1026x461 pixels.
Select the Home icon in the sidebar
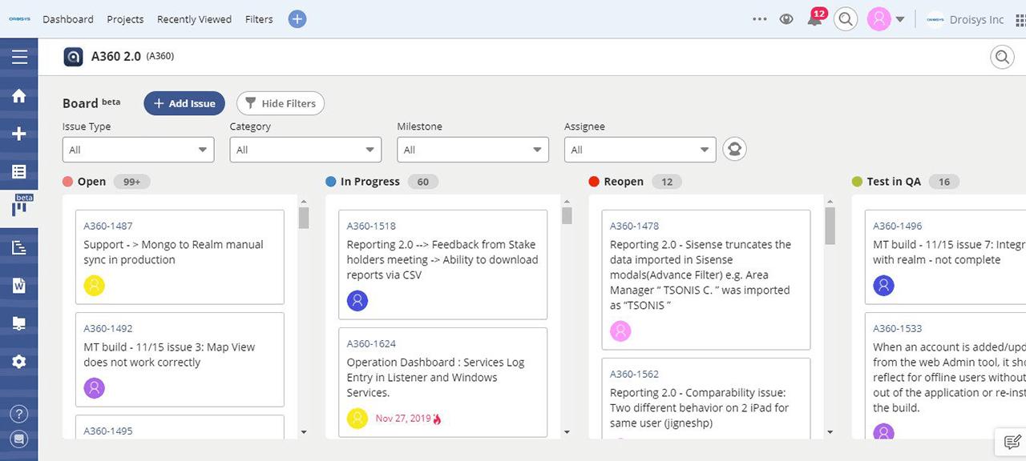(x=18, y=94)
